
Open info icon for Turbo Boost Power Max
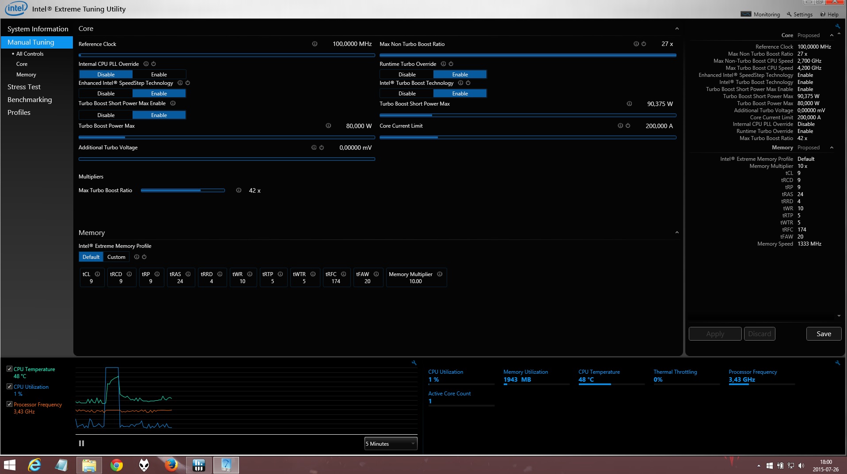click(x=328, y=125)
